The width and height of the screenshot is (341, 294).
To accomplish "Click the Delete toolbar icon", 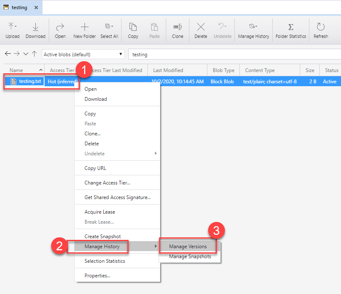I will pyautogui.click(x=201, y=30).
